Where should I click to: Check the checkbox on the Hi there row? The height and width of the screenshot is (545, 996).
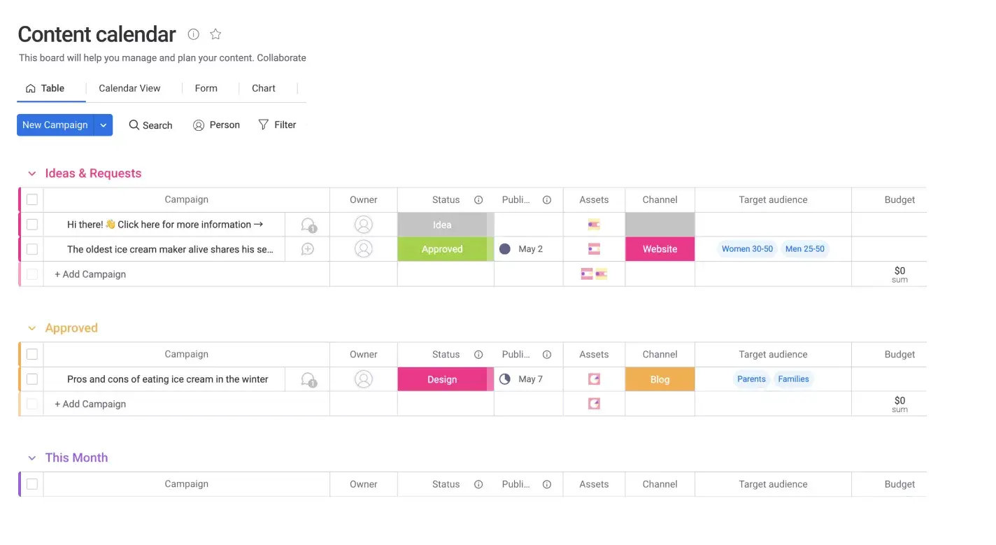click(x=31, y=224)
